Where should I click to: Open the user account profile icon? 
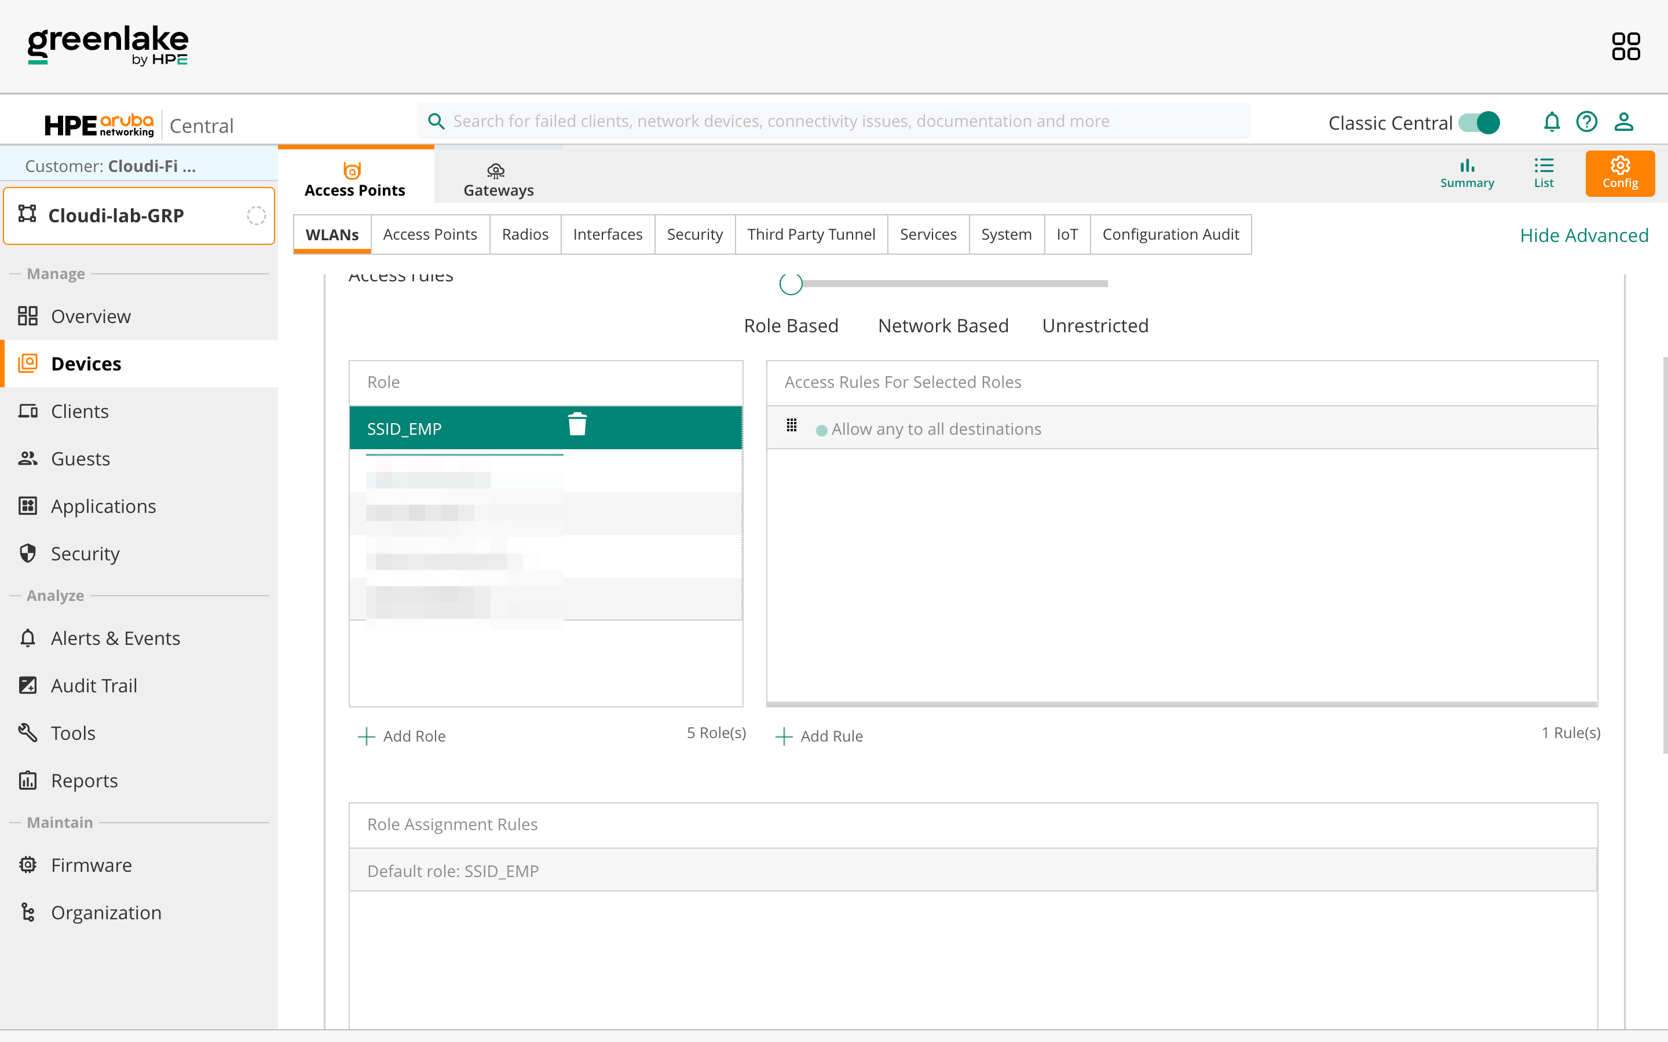[1623, 122]
